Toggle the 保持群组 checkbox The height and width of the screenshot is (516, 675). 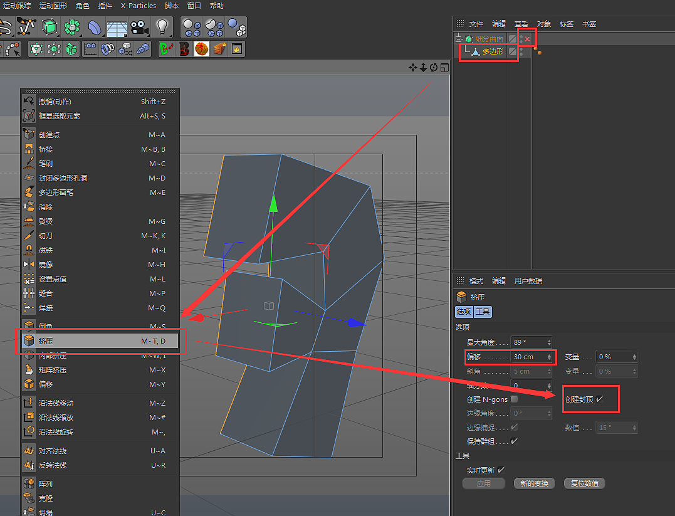[514, 441]
